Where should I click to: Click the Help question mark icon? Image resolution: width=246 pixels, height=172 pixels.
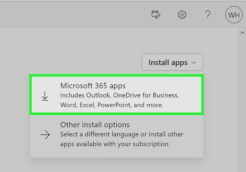(x=208, y=15)
